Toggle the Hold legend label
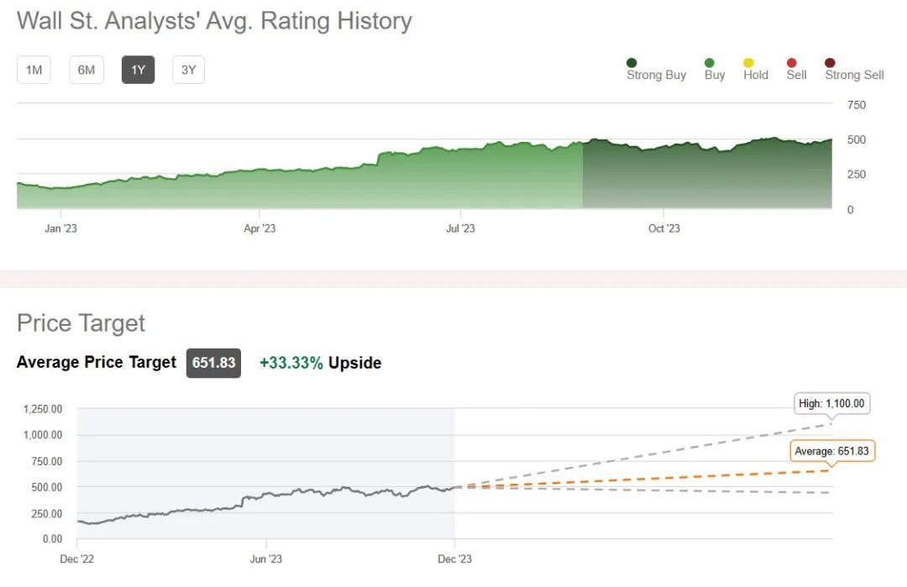 coord(756,76)
